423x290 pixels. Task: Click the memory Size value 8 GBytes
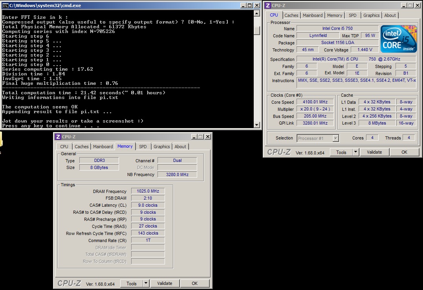click(99, 167)
